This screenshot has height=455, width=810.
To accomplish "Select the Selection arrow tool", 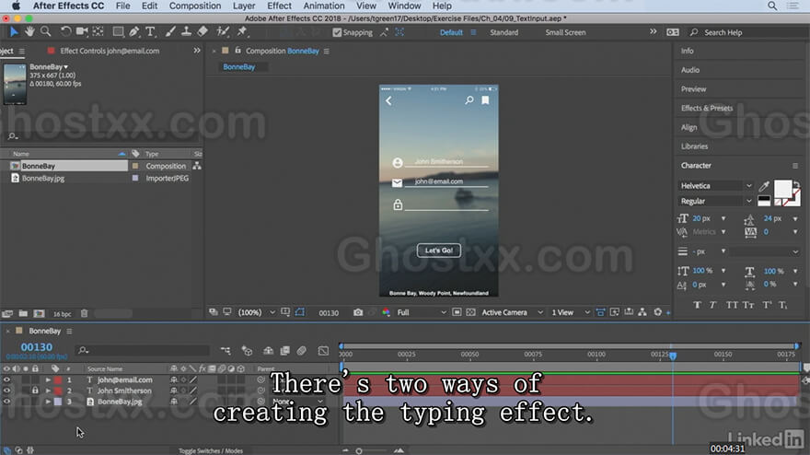I will point(14,32).
